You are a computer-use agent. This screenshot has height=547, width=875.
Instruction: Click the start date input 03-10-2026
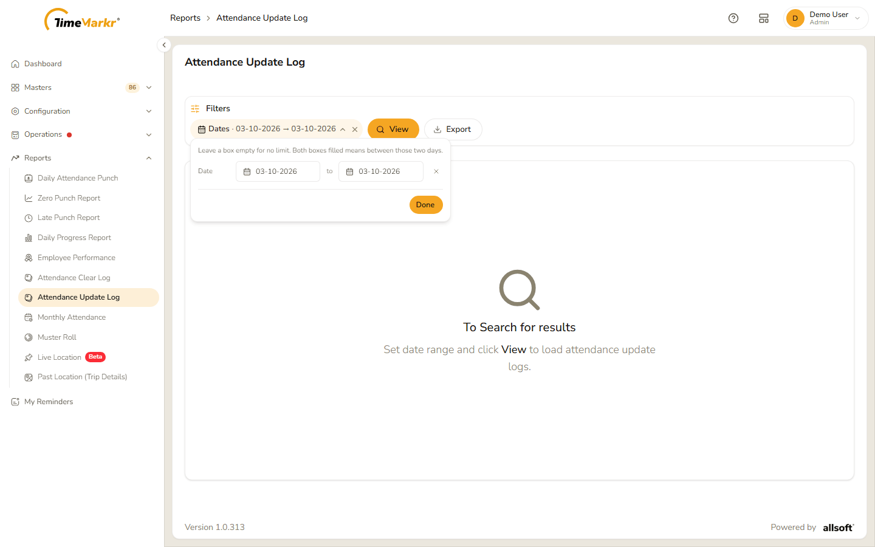coord(278,171)
